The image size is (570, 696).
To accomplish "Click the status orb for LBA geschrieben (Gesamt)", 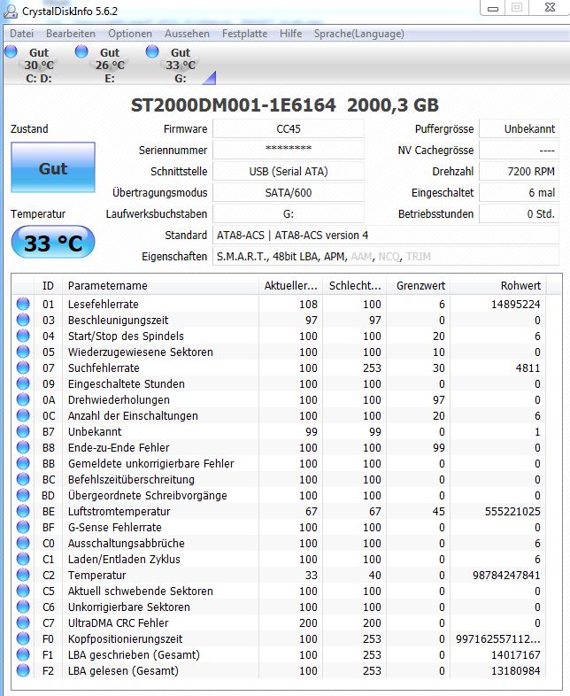I will click(x=23, y=654).
